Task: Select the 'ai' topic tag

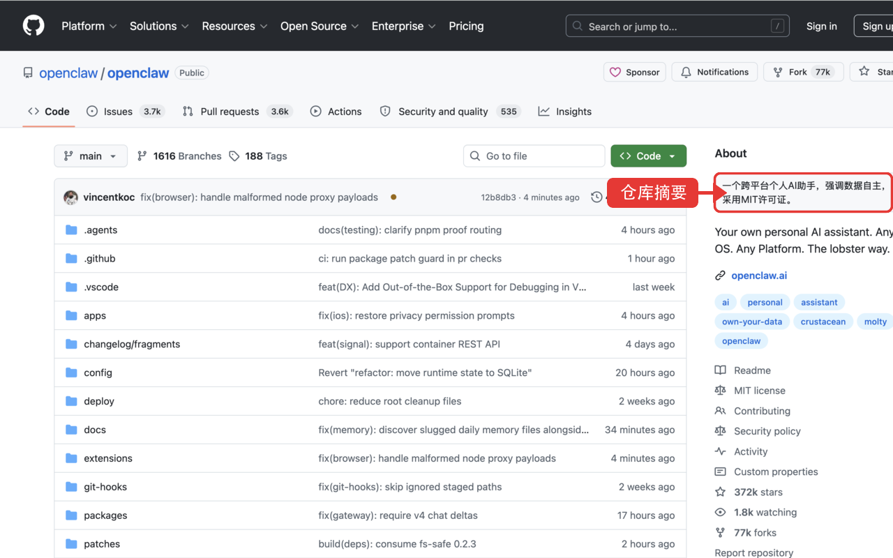Action: (726, 302)
